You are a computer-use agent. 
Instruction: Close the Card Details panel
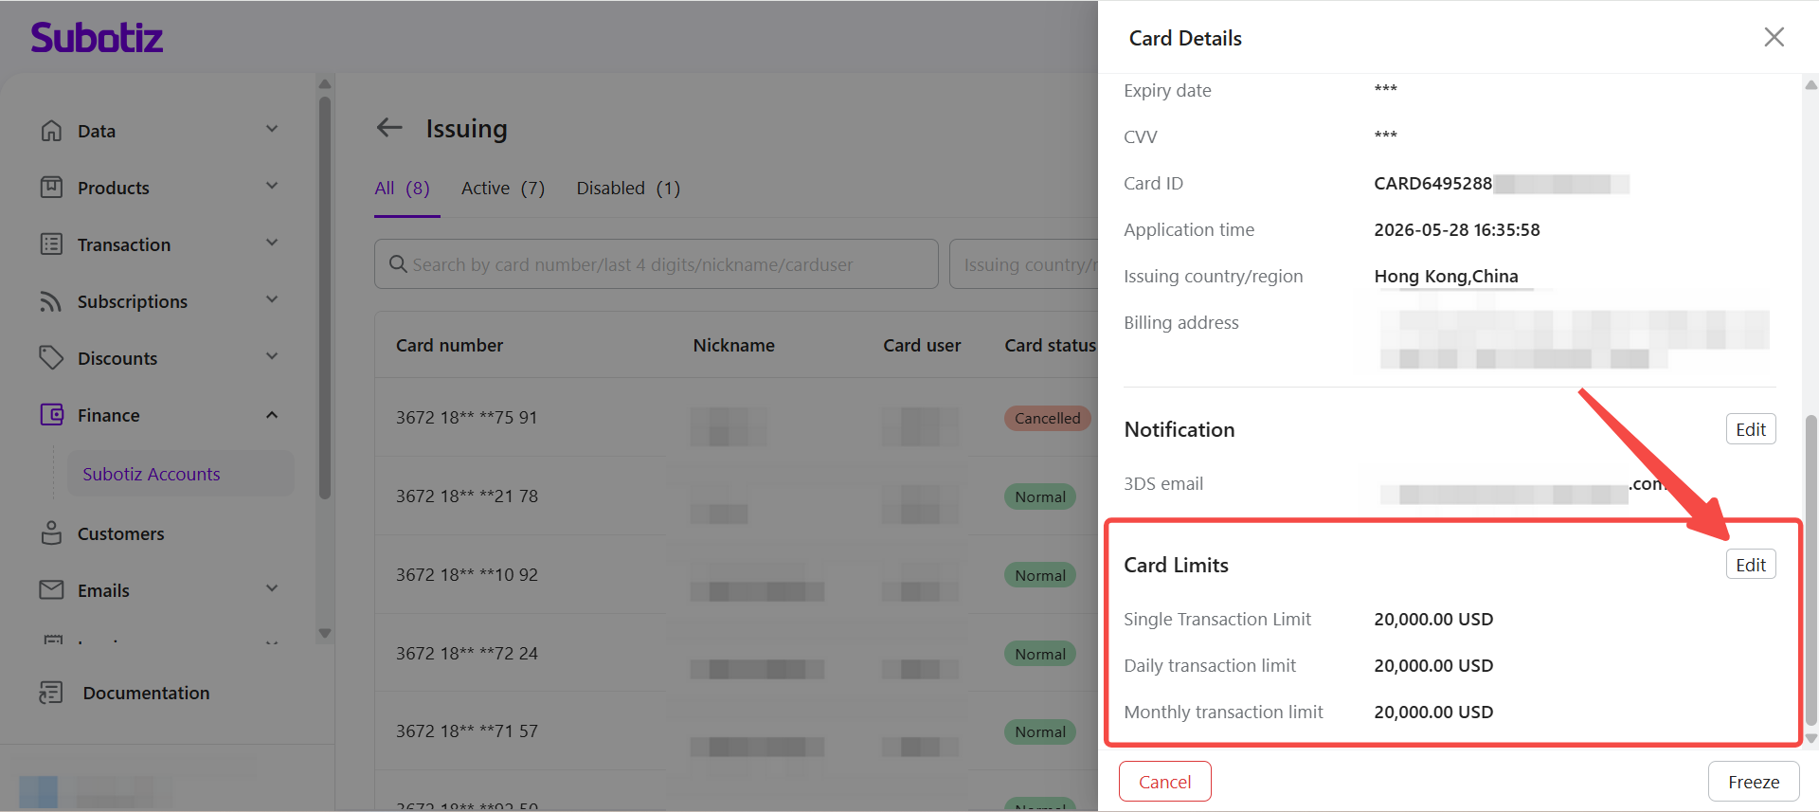pyautogui.click(x=1774, y=37)
